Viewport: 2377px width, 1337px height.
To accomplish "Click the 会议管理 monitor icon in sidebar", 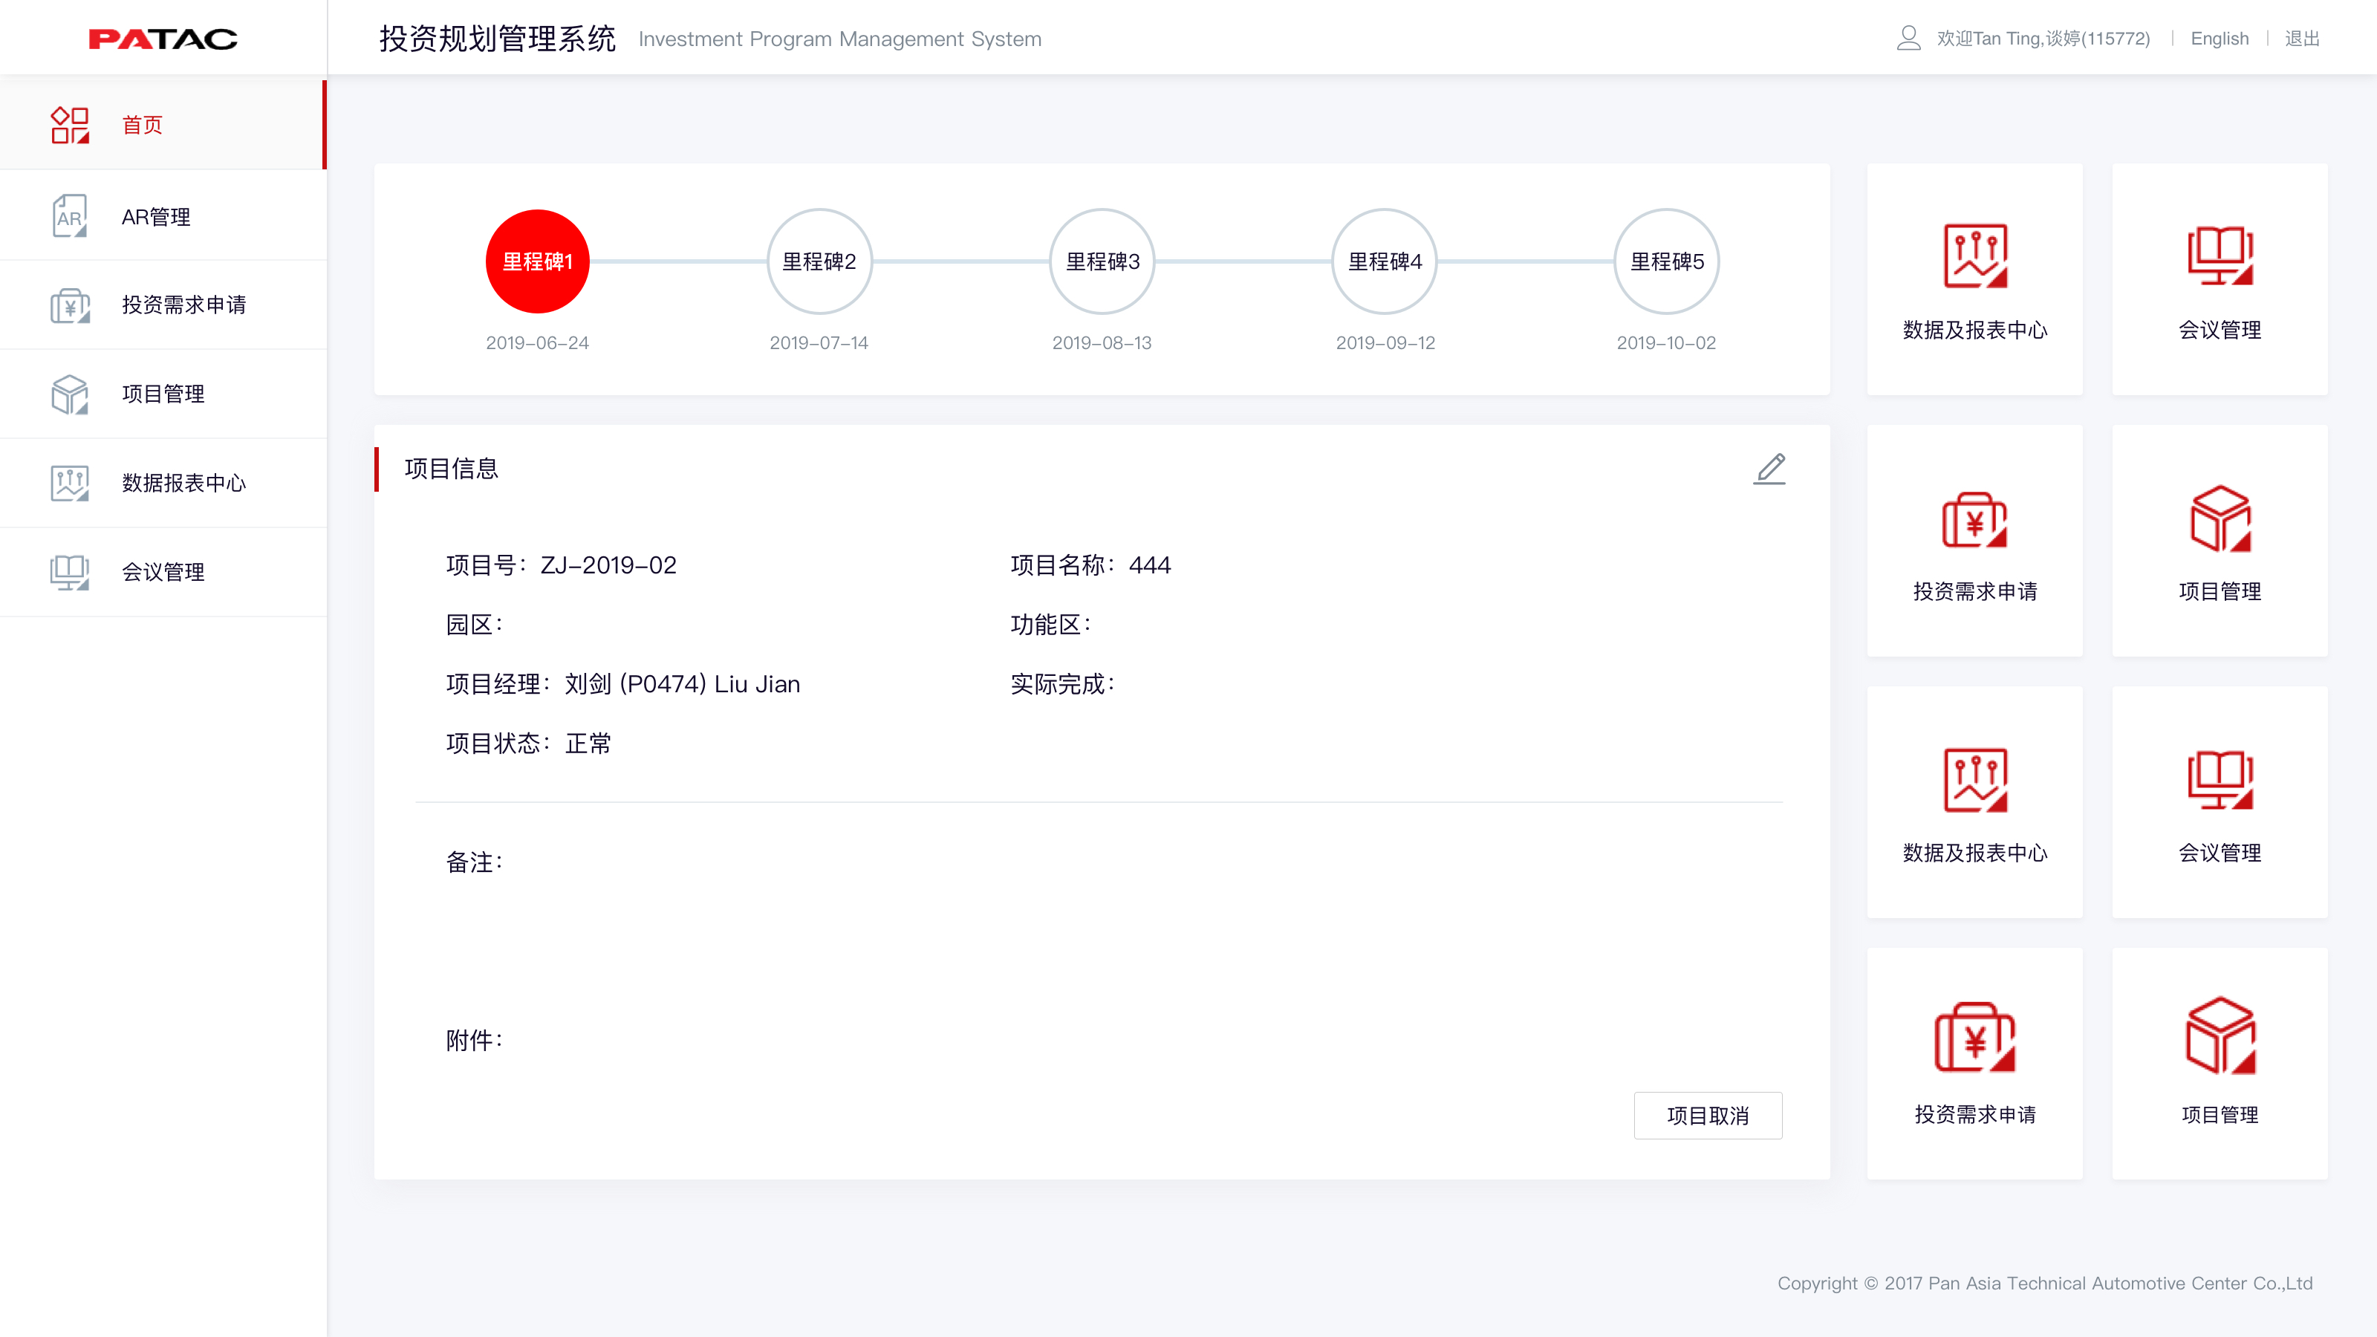I will [69, 571].
